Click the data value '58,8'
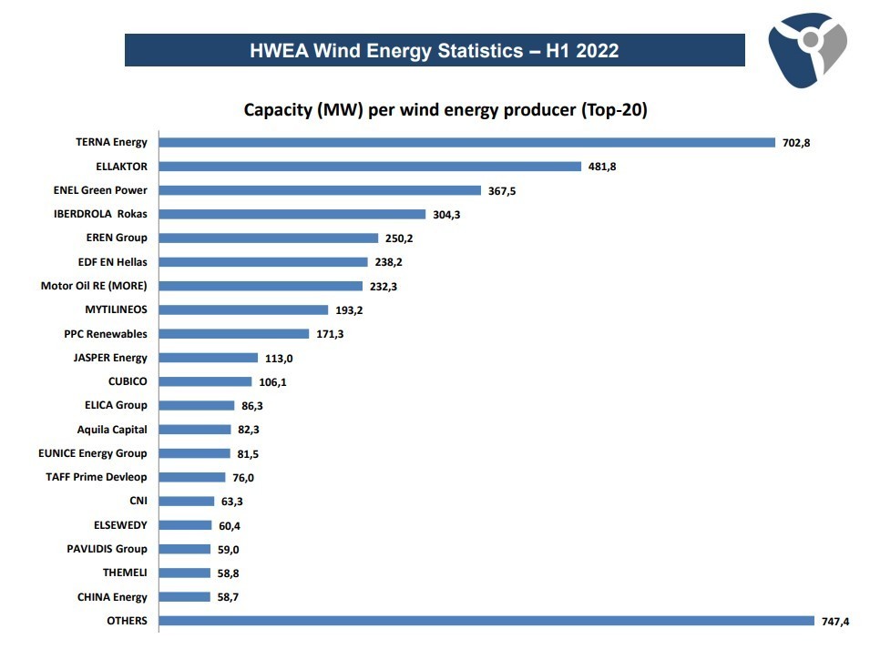This screenshot has height=649, width=870. click(x=228, y=573)
